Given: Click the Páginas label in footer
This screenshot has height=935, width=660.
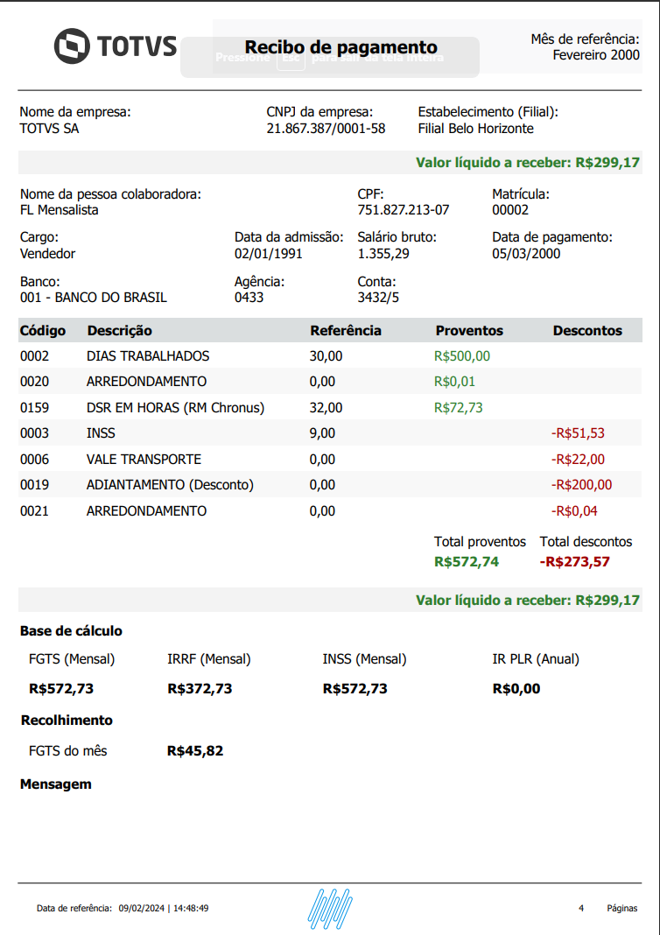Looking at the screenshot, I should pyautogui.click(x=621, y=909).
